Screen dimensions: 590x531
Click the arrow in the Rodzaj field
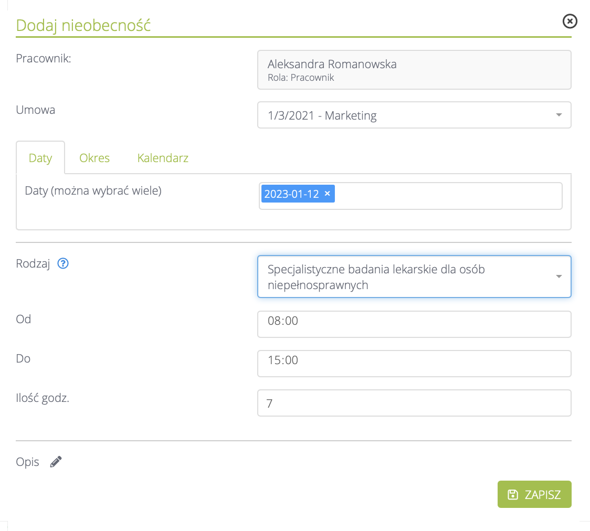[x=559, y=277]
